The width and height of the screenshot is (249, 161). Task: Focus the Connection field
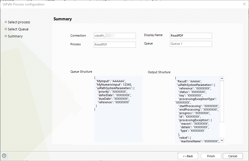tap(115, 36)
